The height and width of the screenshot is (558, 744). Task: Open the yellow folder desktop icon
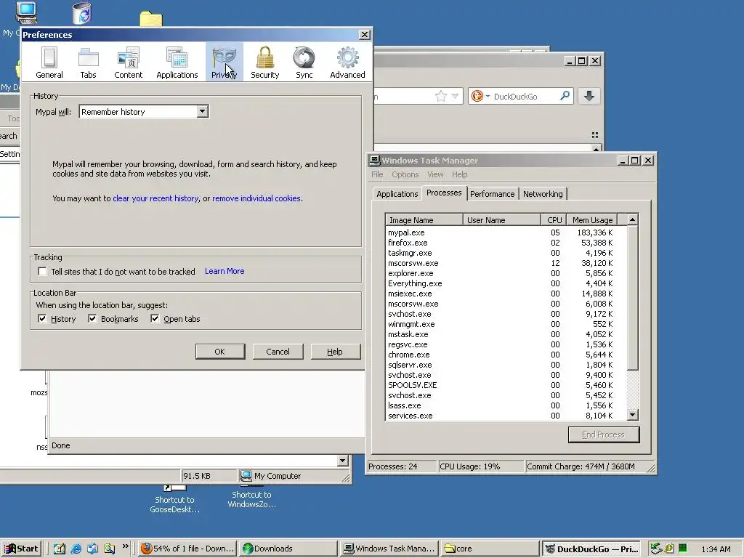click(x=151, y=19)
